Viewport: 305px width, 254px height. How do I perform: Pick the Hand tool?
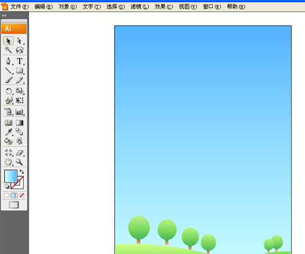pos(9,162)
